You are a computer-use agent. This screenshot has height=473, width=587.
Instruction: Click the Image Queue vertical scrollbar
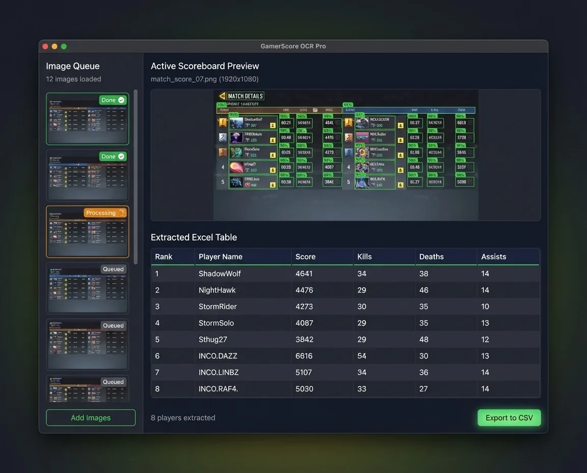(x=136, y=177)
